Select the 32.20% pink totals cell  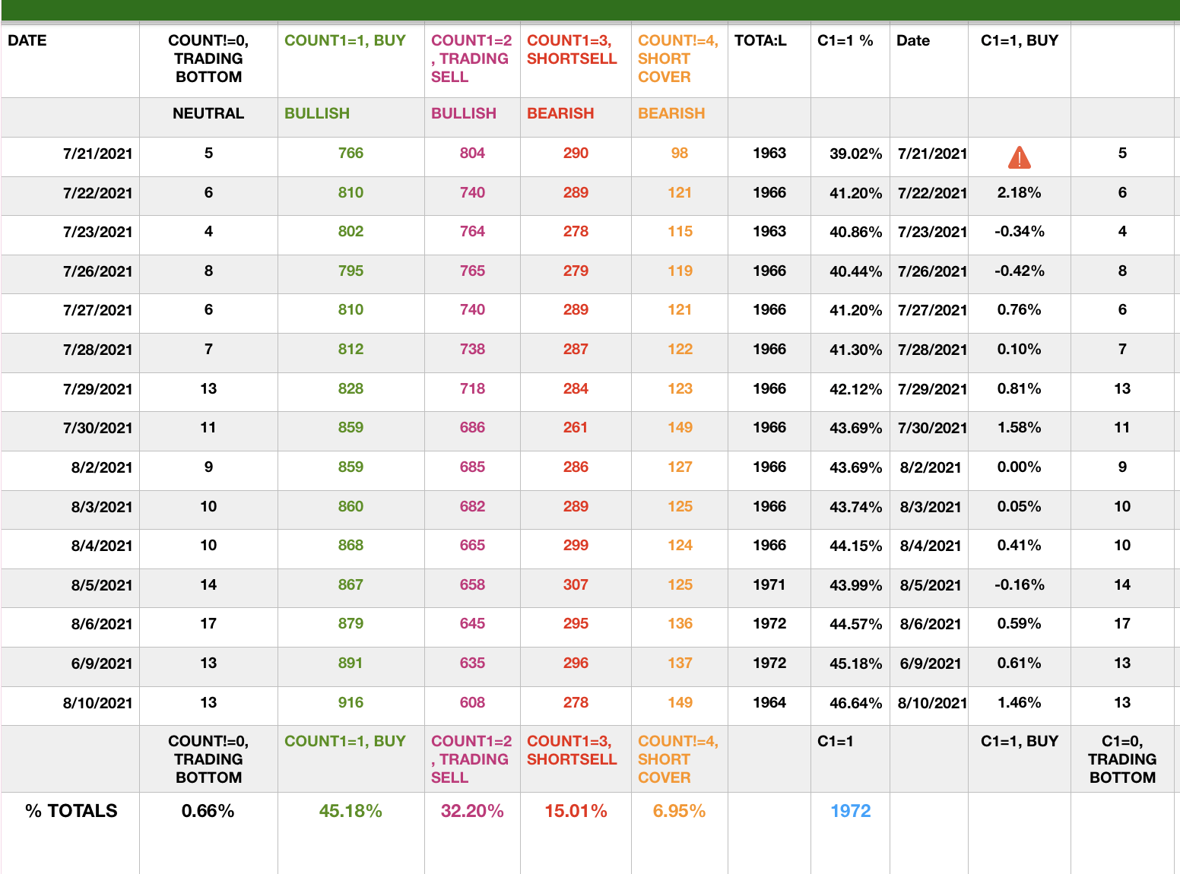[472, 811]
